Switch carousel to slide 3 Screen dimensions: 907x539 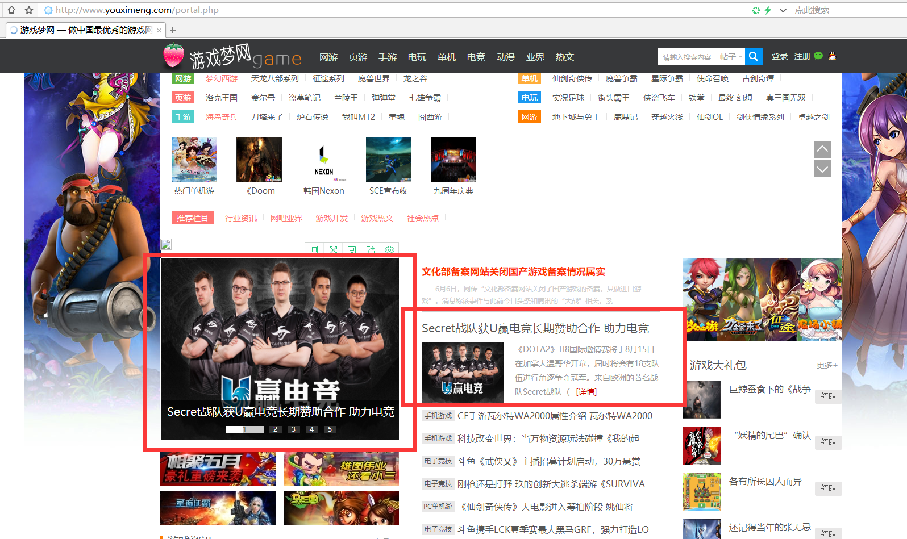click(293, 429)
